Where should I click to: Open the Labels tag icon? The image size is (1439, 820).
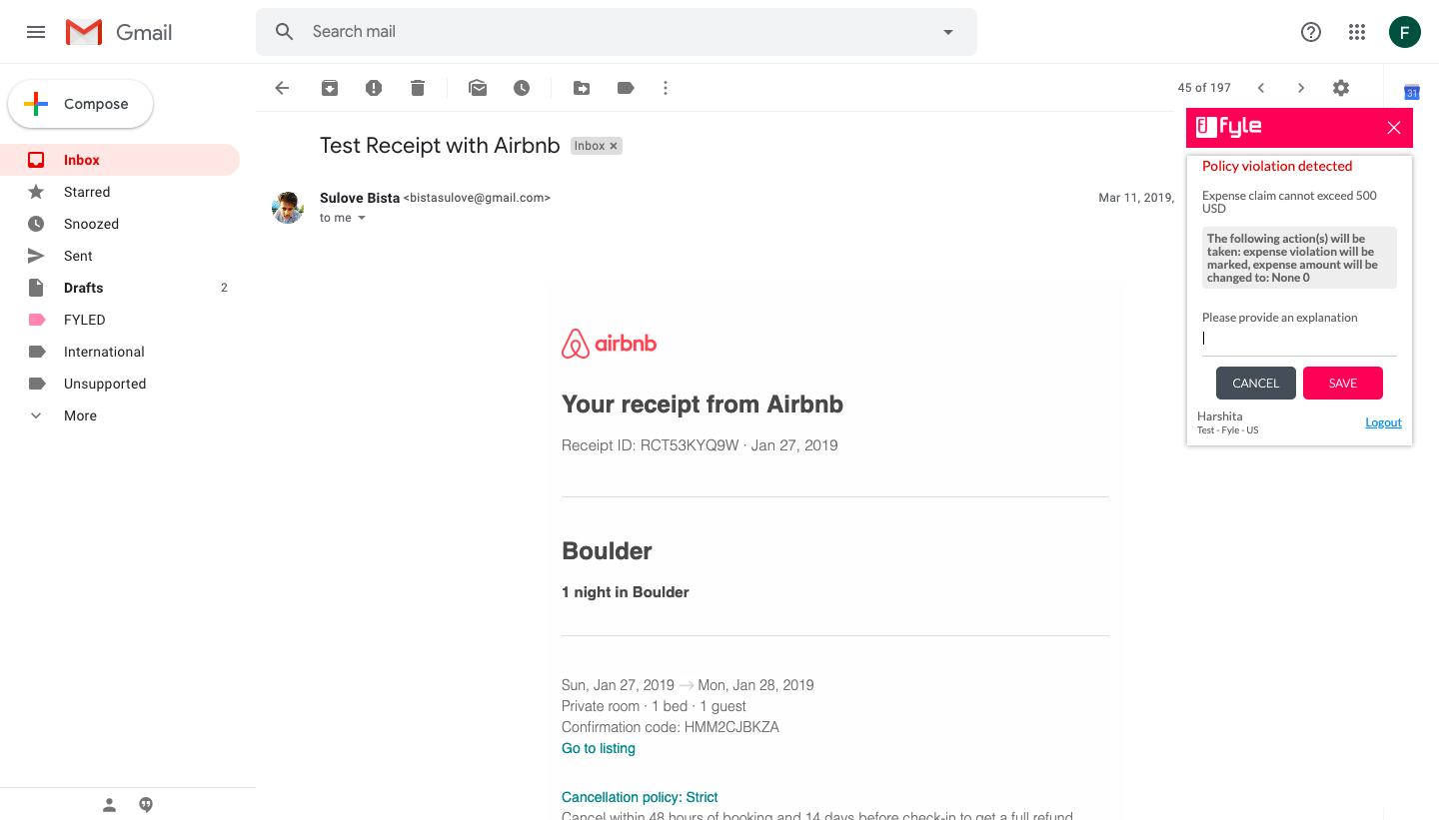point(626,88)
